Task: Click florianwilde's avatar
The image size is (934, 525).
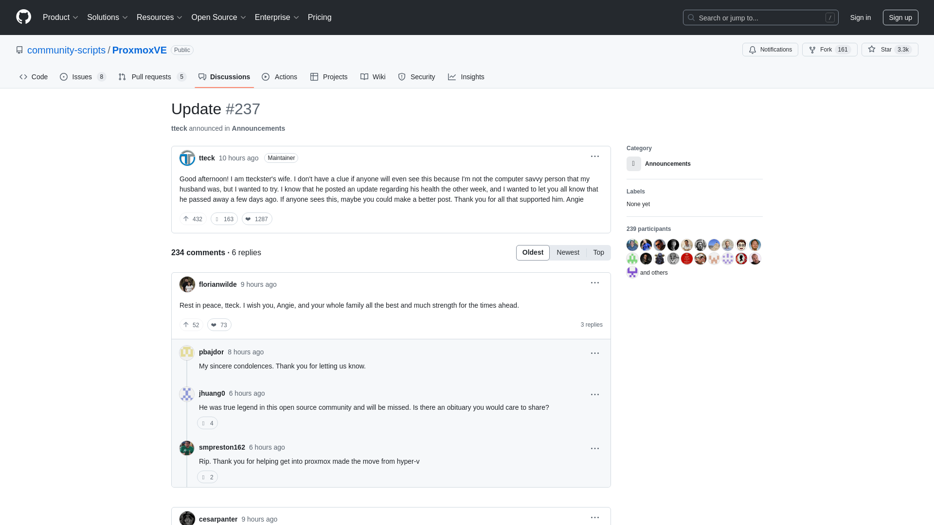Action: click(187, 284)
